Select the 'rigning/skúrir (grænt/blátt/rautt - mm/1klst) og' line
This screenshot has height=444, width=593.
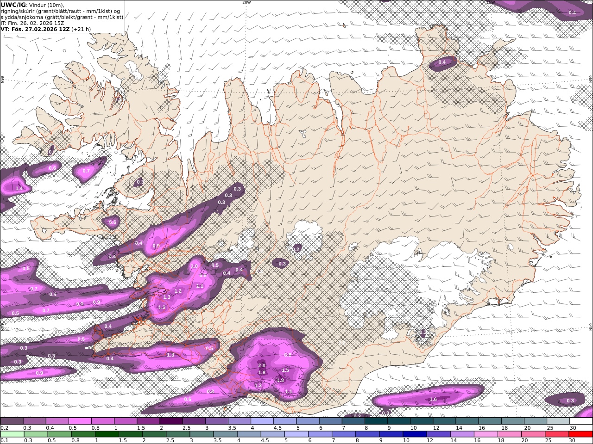pos(60,11)
